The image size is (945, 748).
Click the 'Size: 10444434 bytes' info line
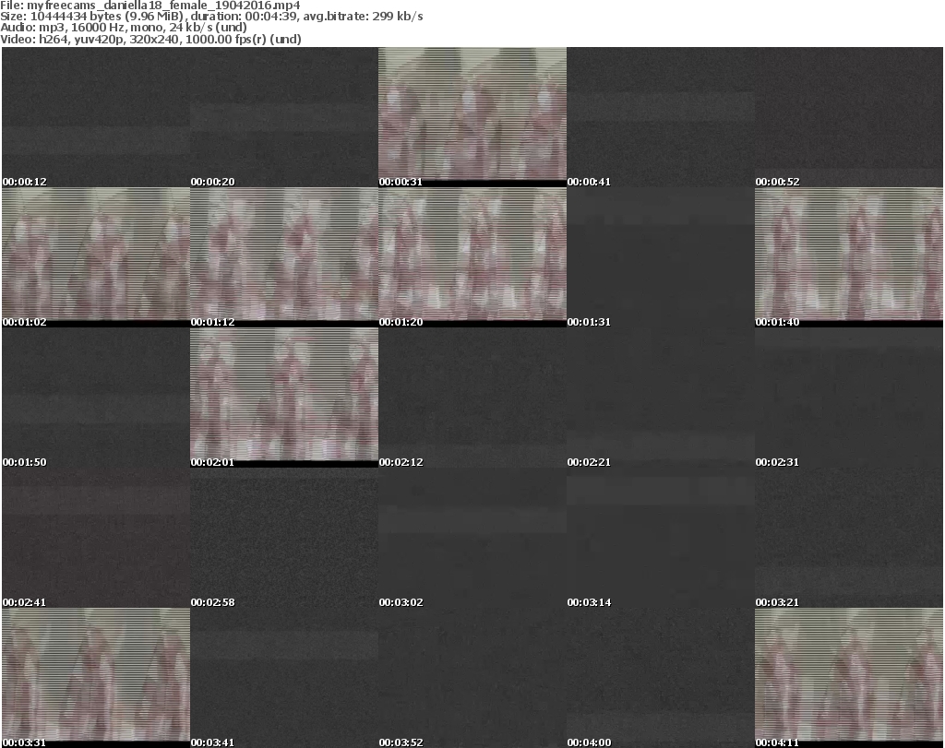[211, 17]
